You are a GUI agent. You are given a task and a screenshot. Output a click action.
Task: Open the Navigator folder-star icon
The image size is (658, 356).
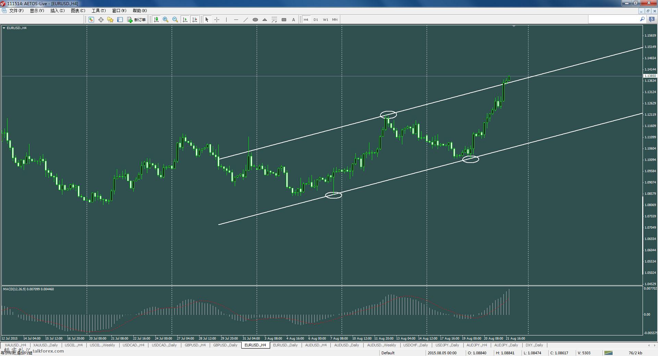(110, 20)
